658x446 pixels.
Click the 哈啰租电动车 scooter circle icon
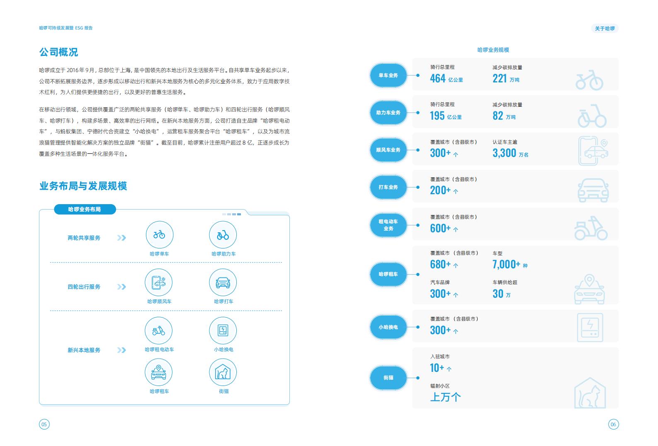click(x=158, y=331)
